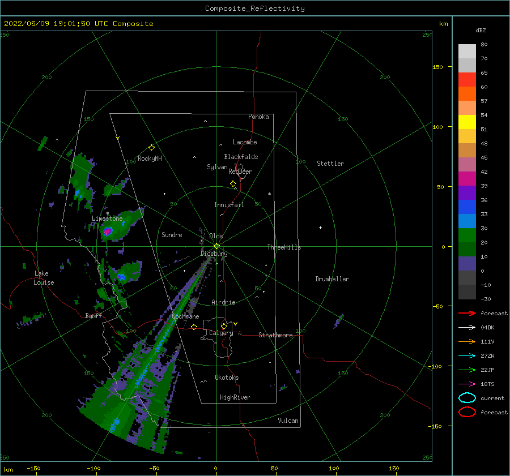Select the red 60-65 dBZ swatch
The image size is (510, 476).
pyautogui.click(x=467, y=80)
